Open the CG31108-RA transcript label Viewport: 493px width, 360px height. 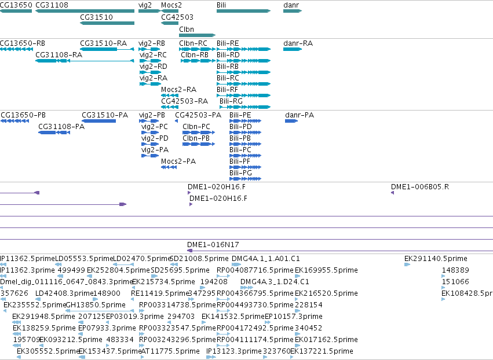(x=59, y=54)
